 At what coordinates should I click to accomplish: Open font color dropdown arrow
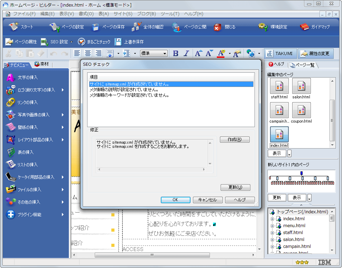pyautogui.click(x=230, y=54)
